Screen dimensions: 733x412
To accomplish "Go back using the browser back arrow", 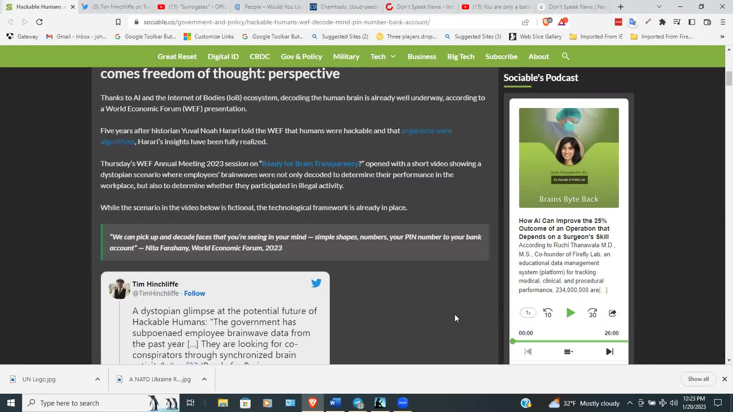I will (x=10, y=22).
